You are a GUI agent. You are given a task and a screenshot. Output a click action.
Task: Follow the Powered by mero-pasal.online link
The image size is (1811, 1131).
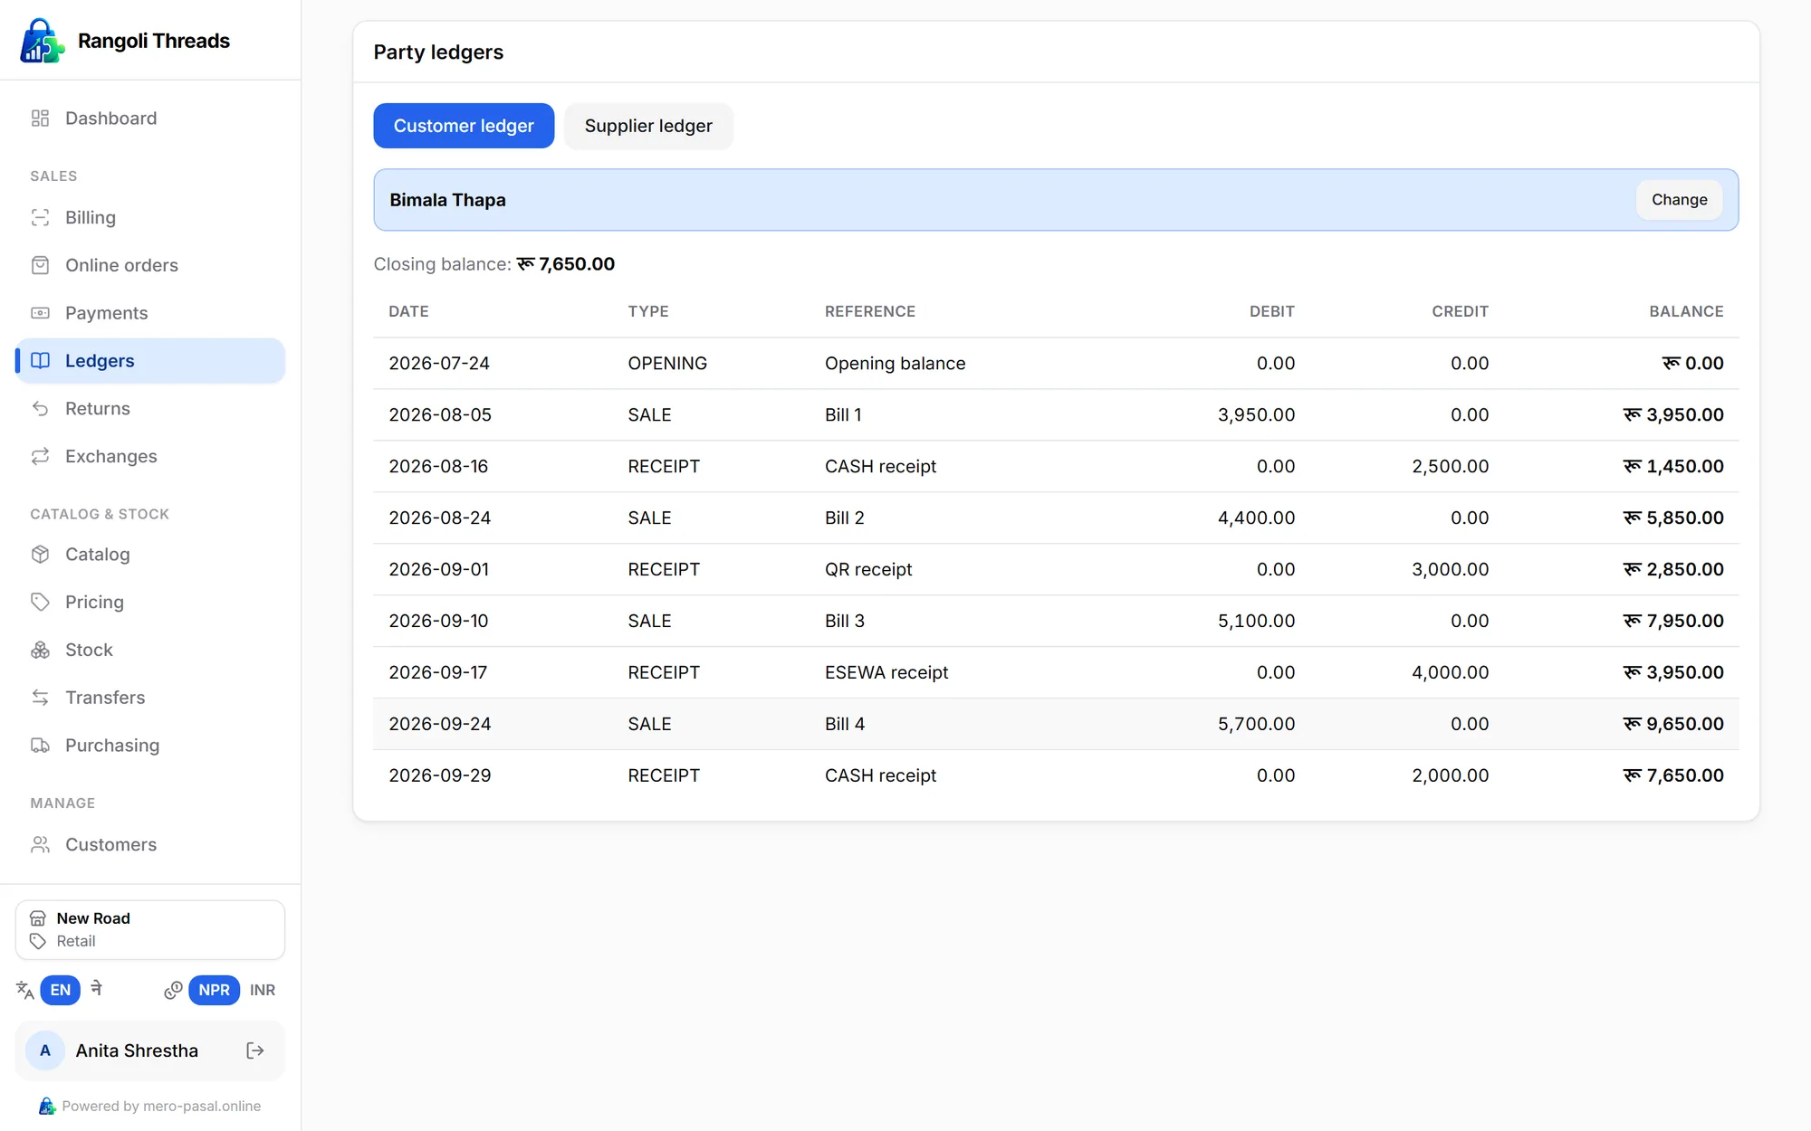click(x=150, y=1106)
